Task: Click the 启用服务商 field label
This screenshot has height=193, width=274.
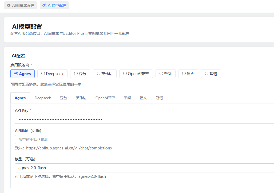Action: (20, 65)
